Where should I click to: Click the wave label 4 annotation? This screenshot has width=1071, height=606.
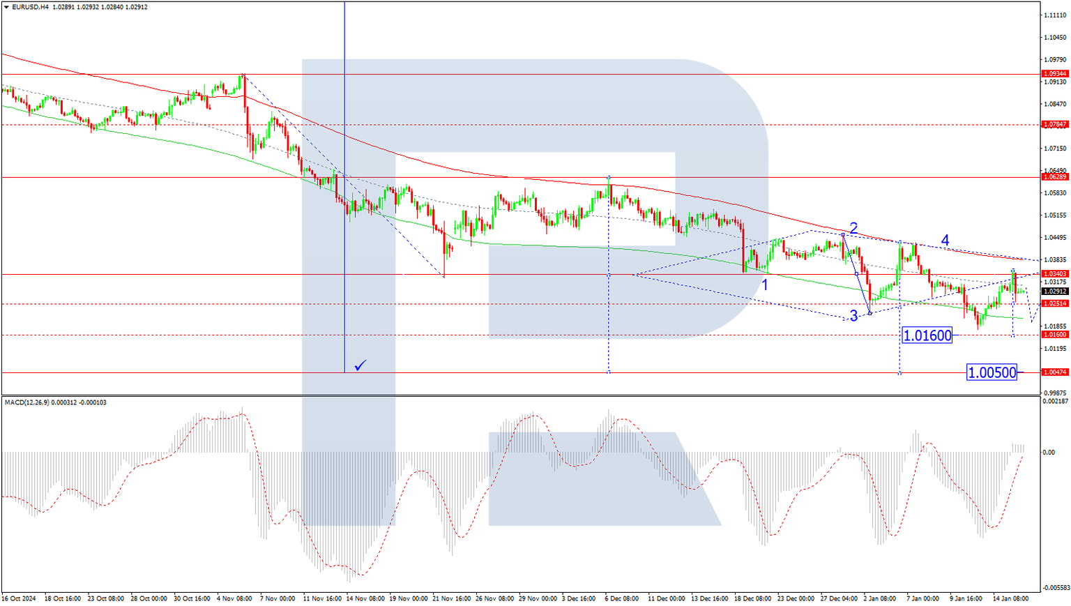(x=945, y=240)
